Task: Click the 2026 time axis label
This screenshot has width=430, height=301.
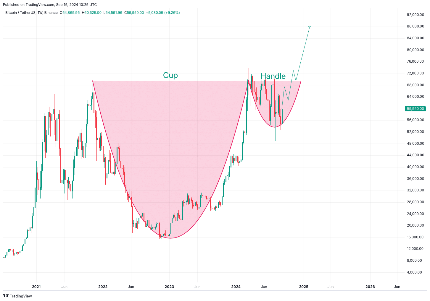Action: [370, 287]
